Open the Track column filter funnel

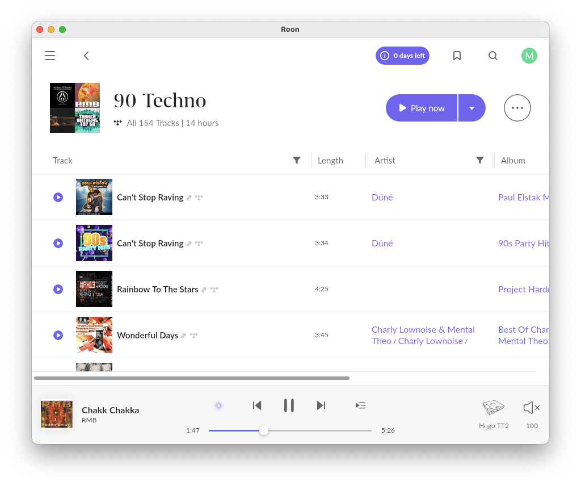pos(296,160)
